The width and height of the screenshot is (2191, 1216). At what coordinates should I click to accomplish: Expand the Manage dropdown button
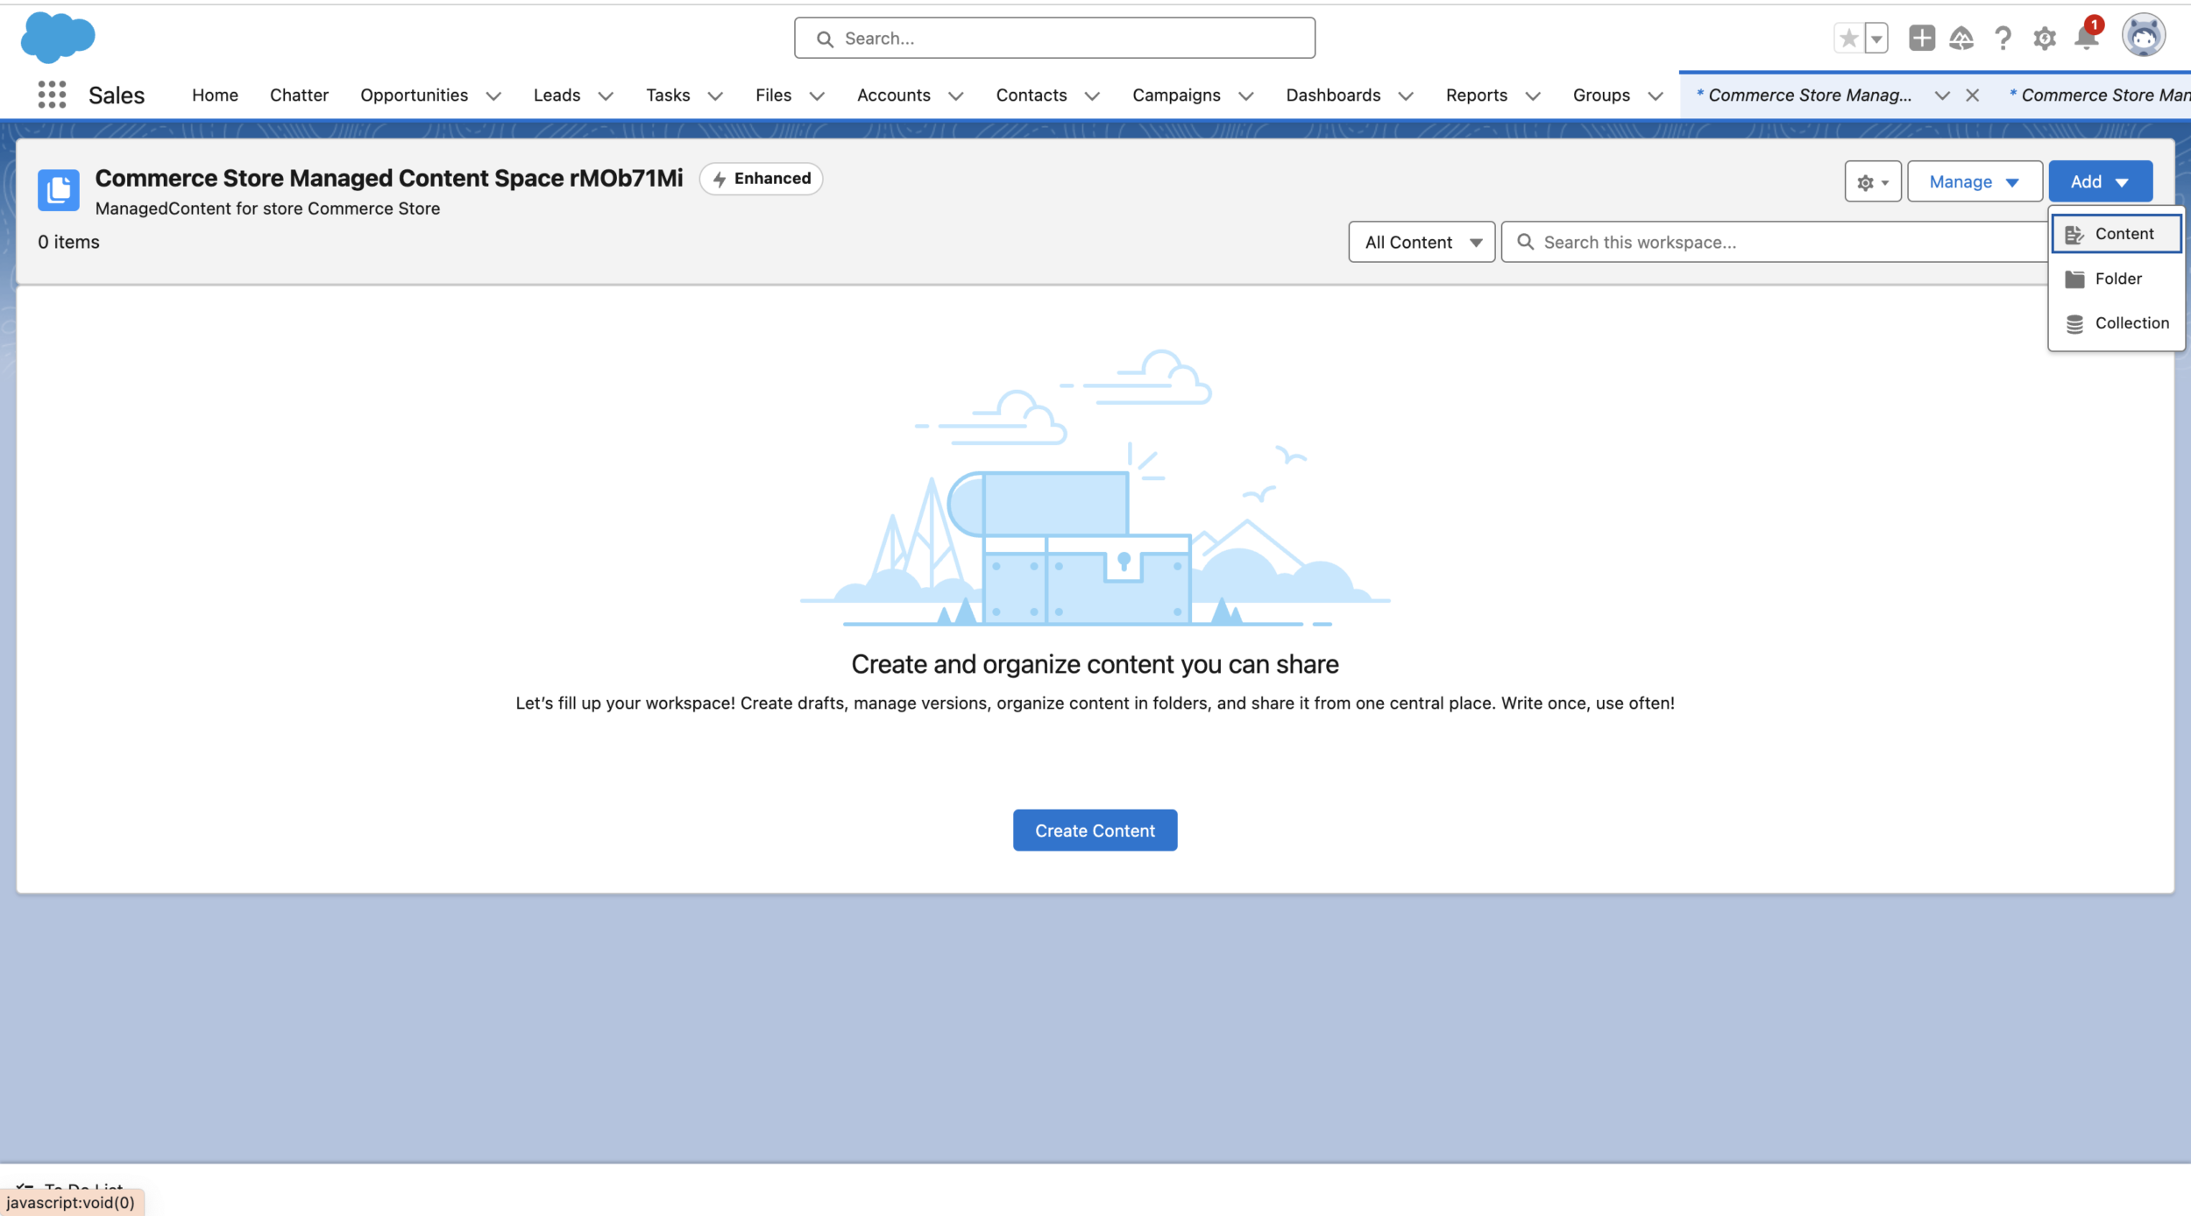click(x=1975, y=181)
